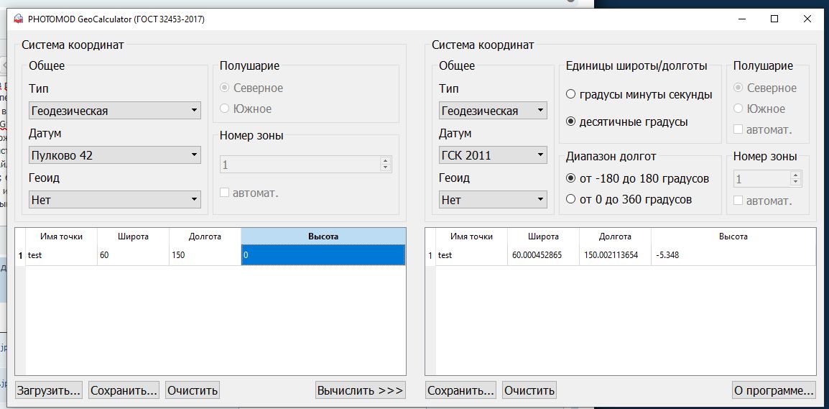Select 'десятичные градусы' units option

(x=571, y=121)
